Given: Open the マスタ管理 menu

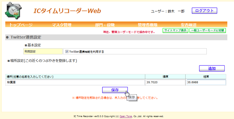Looking at the screenshot, I should click(x=62, y=25).
